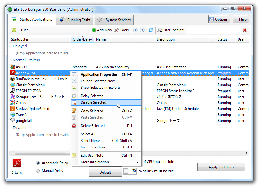
Task: Click the blue launch selected play icon
Action: click(135, 30)
